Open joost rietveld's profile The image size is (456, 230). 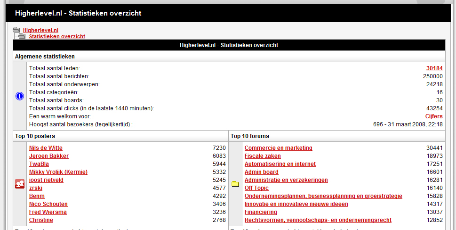pyautogui.click(x=46, y=180)
